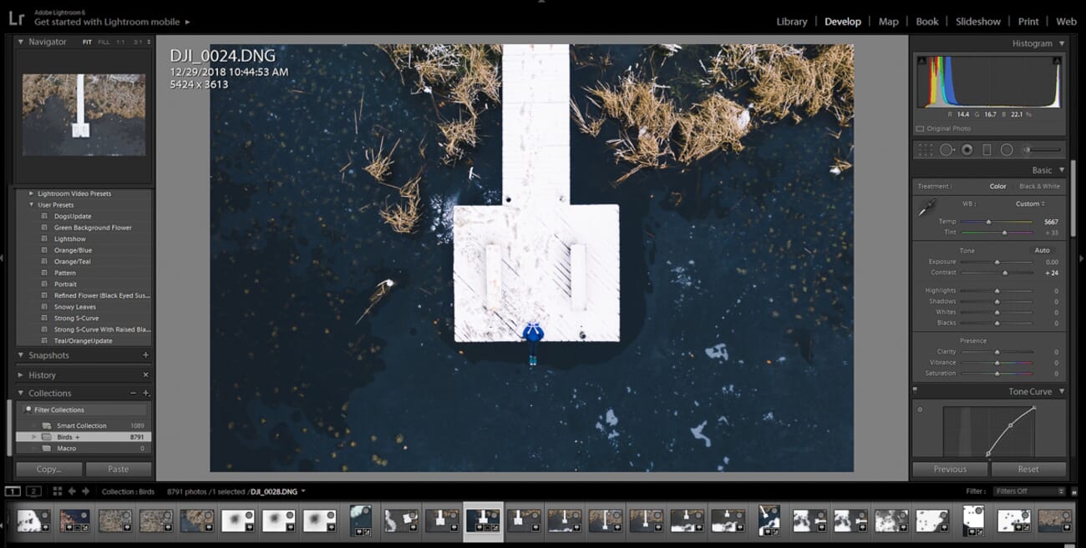Choose the Graduated Filter tool
The width and height of the screenshot is (1086, 548).
coord(987,150)
